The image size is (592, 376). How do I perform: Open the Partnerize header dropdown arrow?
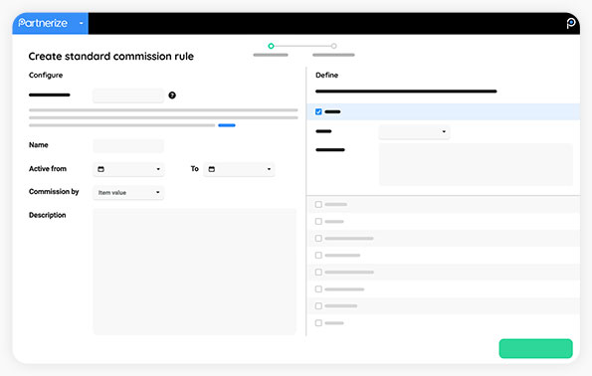(x=82, y=23)
